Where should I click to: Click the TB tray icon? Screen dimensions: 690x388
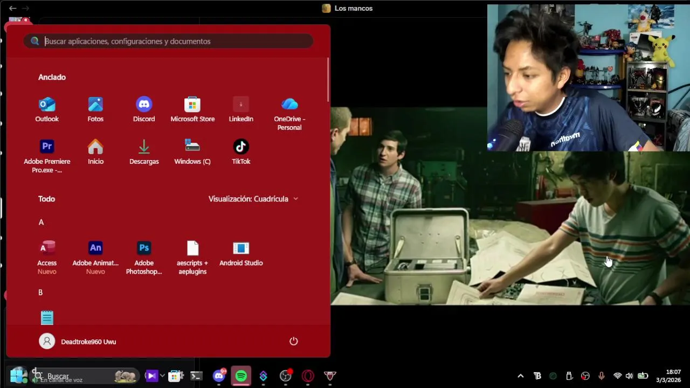click(537, 376)
